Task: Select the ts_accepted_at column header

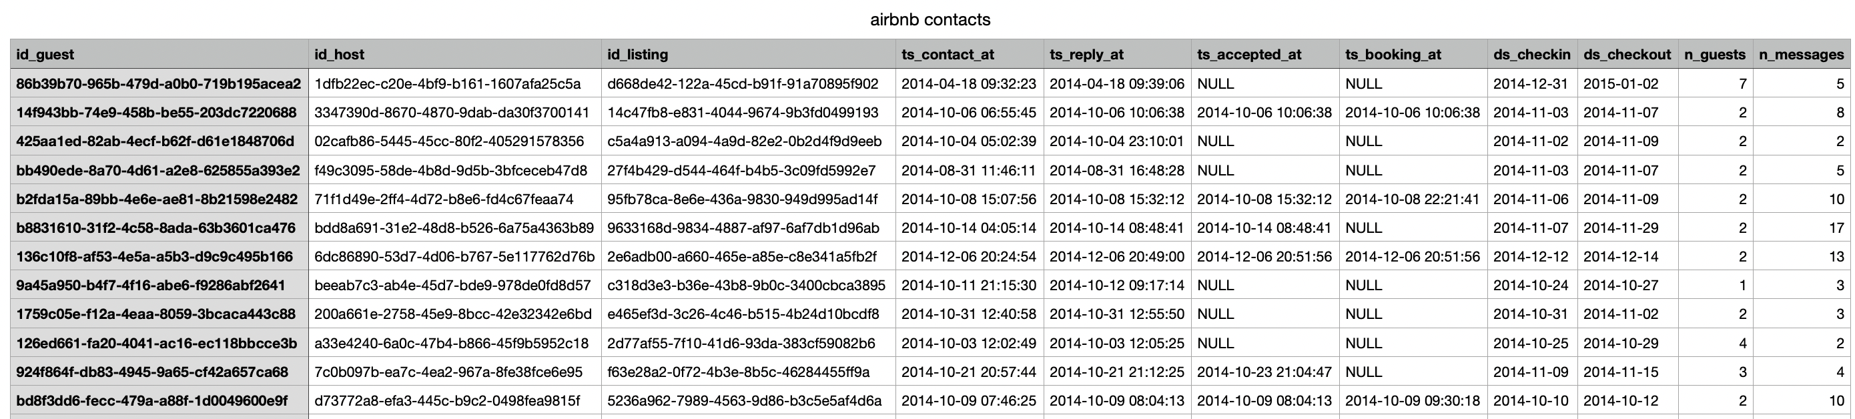Action: click(x=1265, y=54)
